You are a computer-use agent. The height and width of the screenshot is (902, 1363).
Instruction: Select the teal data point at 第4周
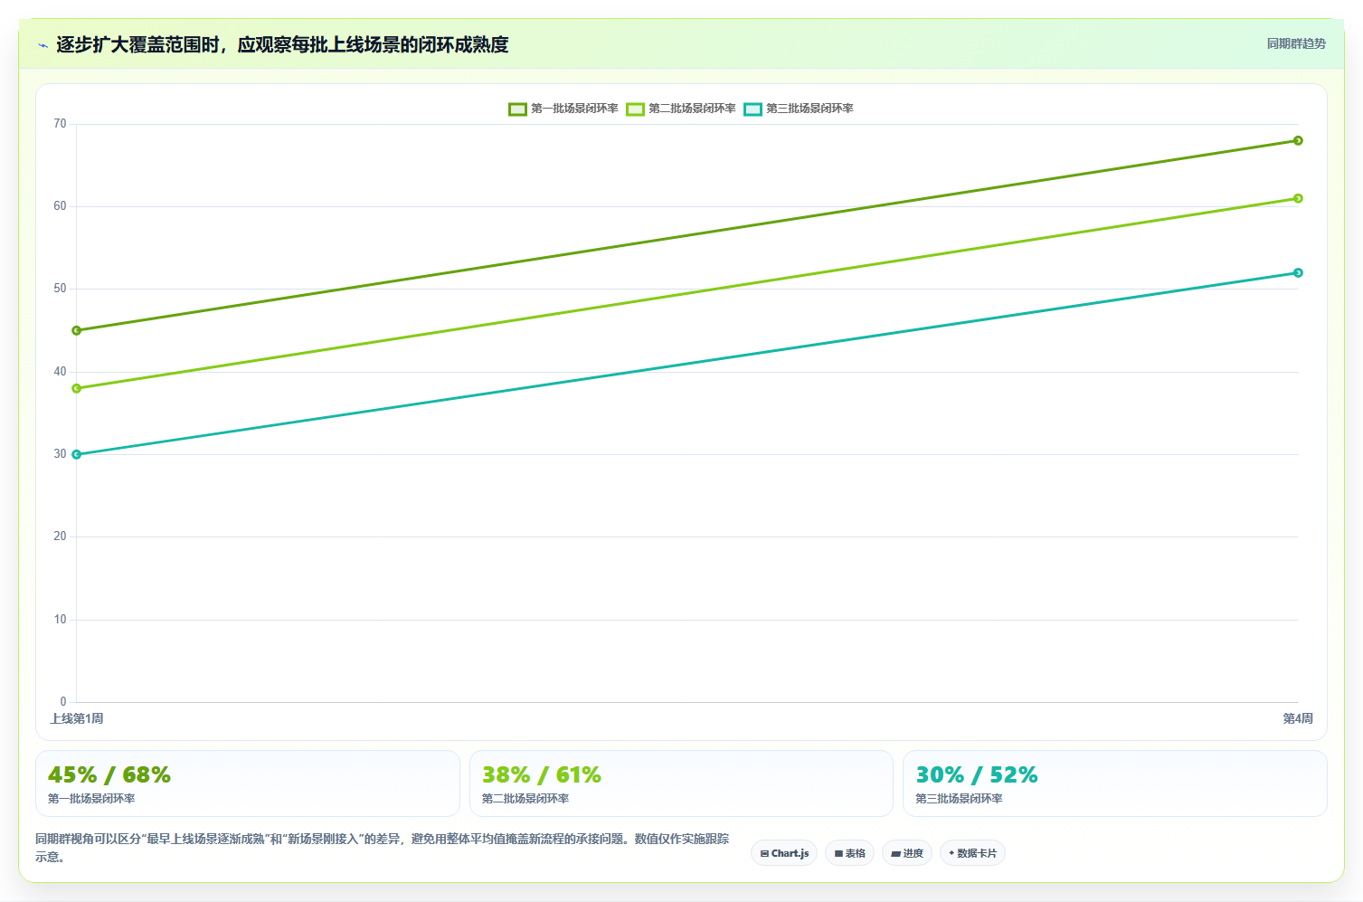[x=1298, y=272]
